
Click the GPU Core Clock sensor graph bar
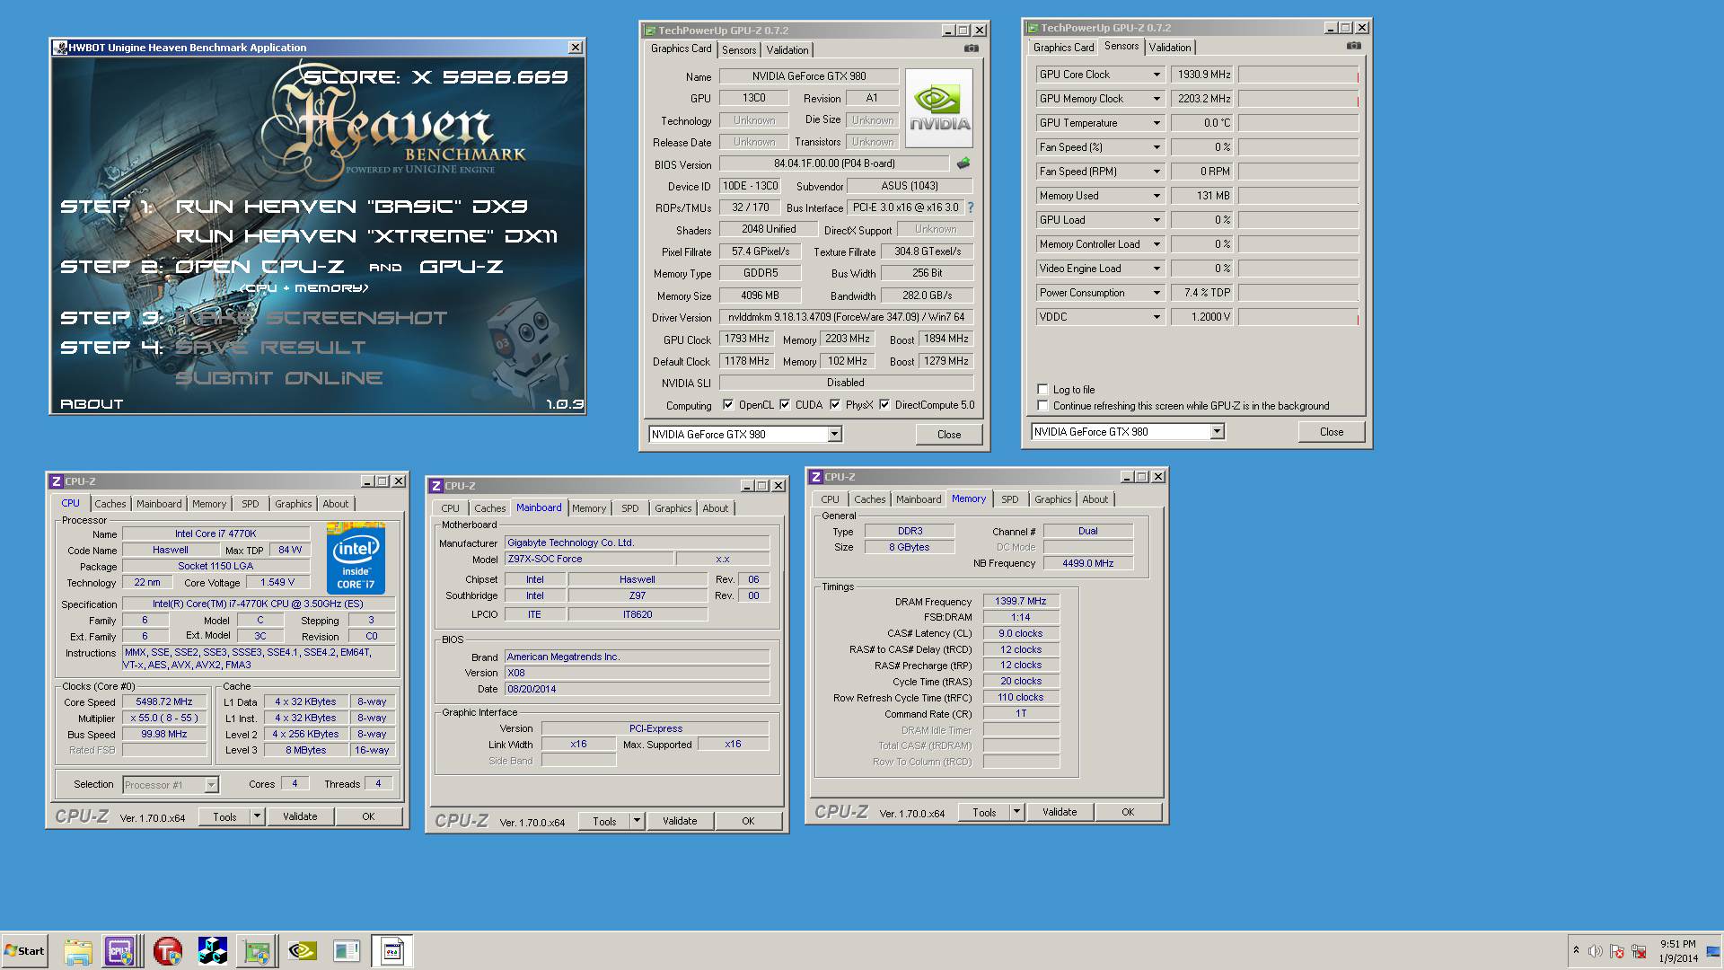[x=1298, y=75]
